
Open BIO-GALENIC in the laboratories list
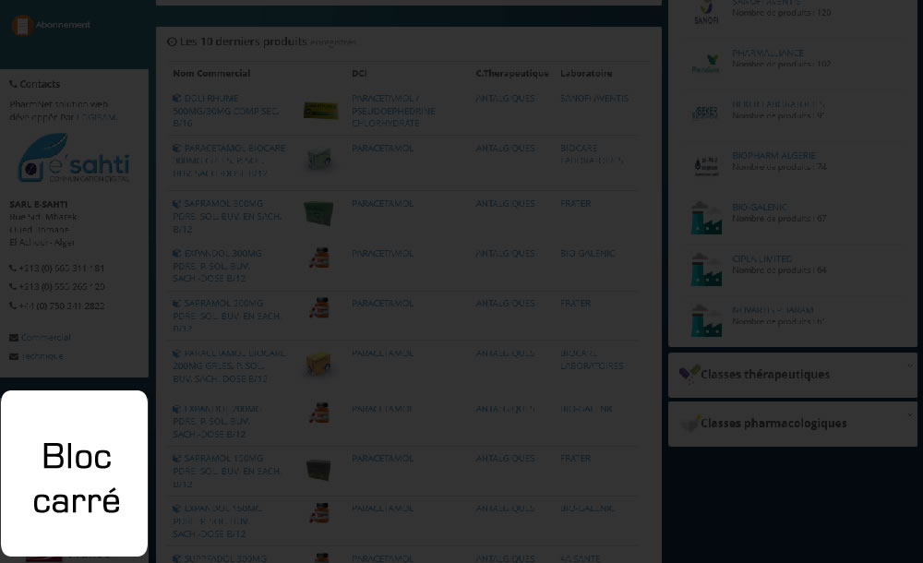[x=761, y=208]
